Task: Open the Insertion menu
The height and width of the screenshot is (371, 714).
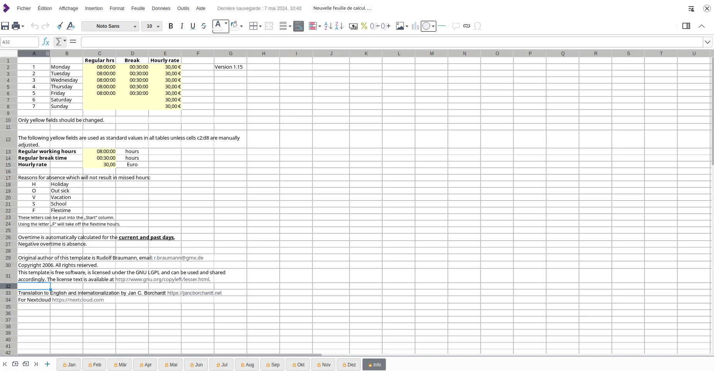Action: (x=94, y=8)
